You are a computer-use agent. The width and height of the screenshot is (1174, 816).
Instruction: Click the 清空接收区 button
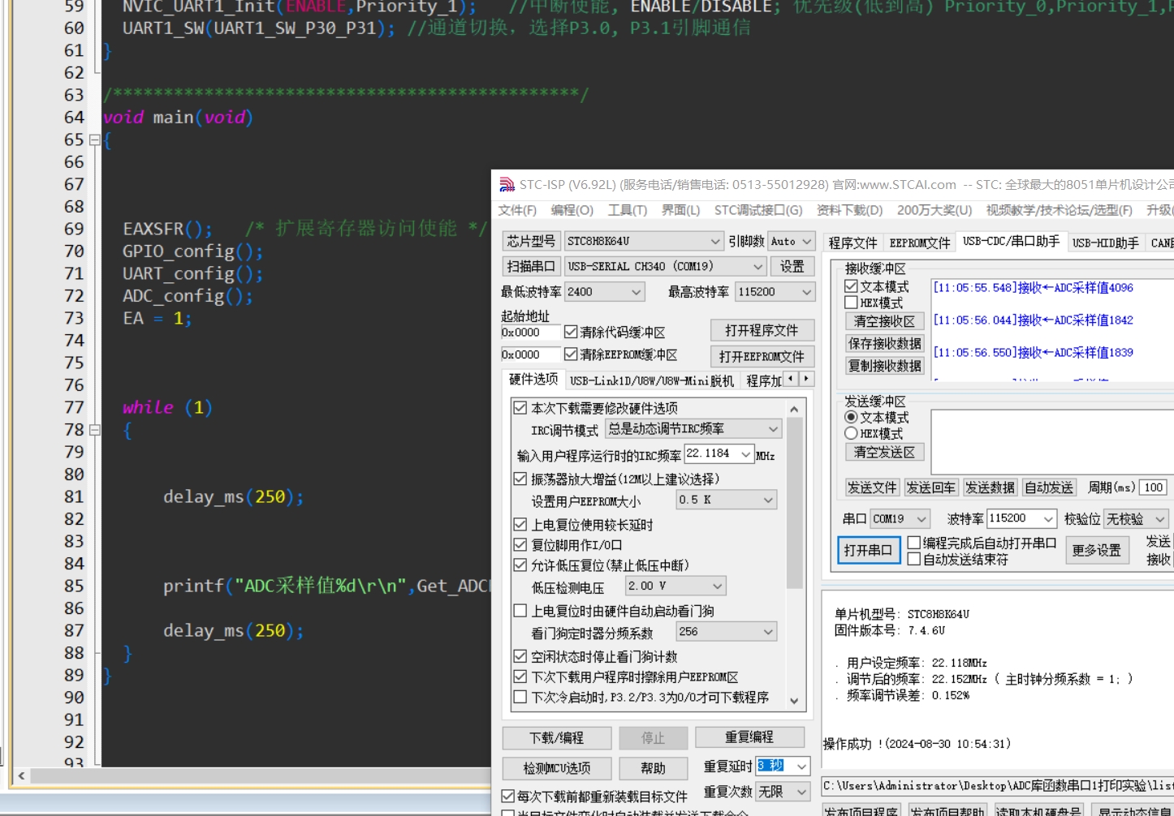(x=884, y=321)
